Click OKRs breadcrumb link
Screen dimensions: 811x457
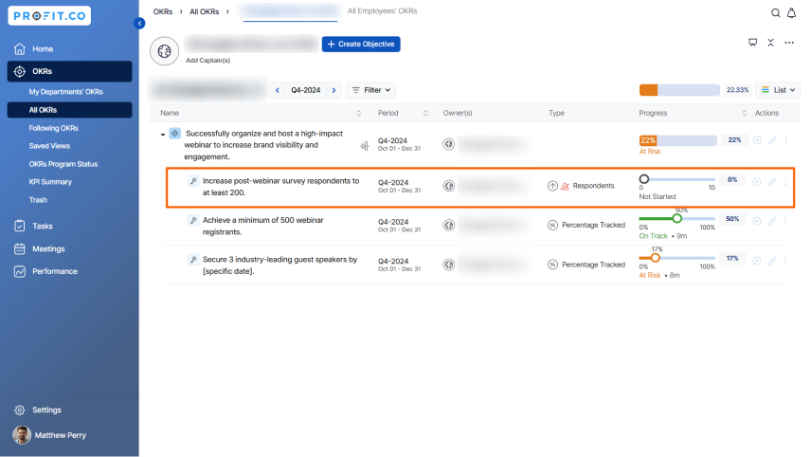click(163, 11)
